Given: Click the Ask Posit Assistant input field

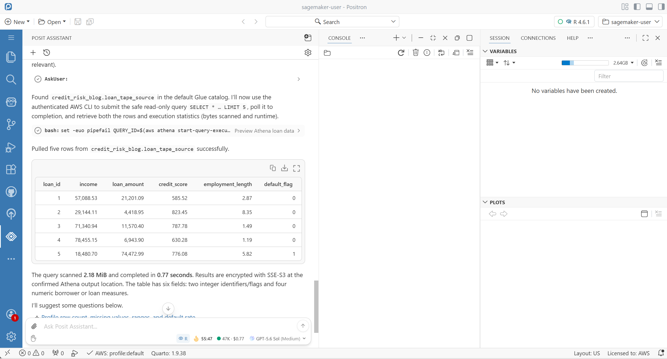Looking at the screenshot, I should click(168, 326).
